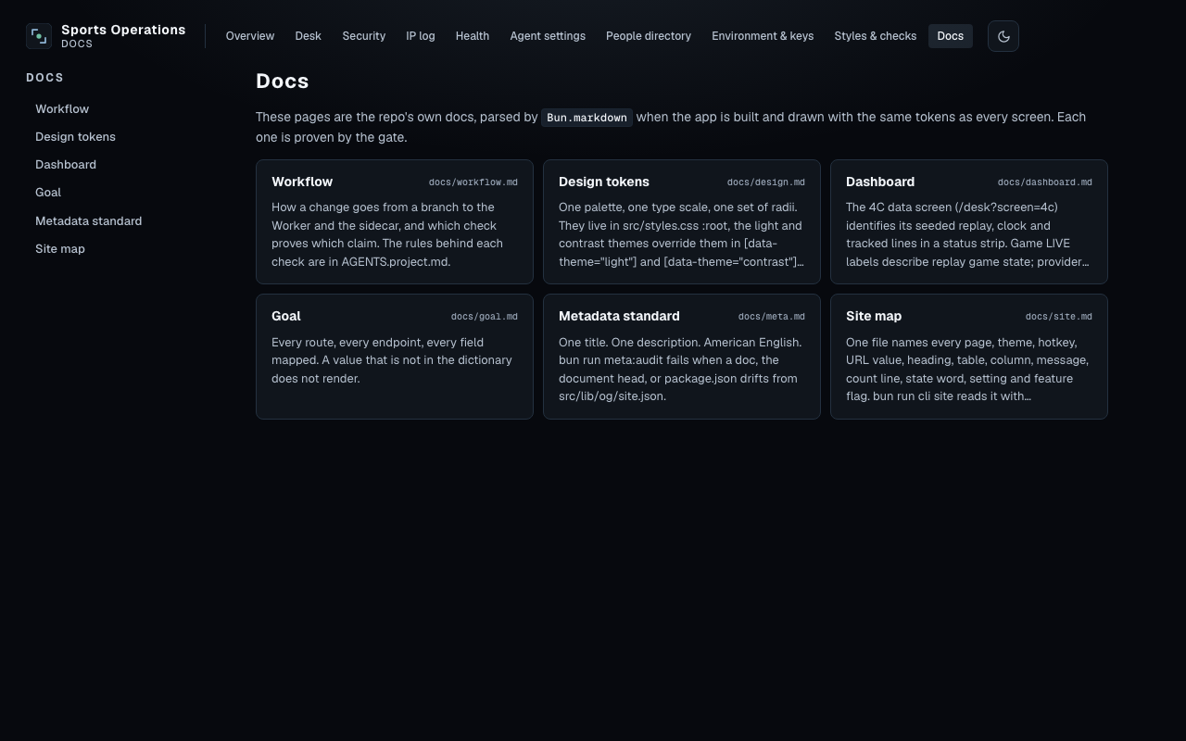Screen dimensions: 1186x741
Task: Go to People directory
Action: (x=649, y=36)
